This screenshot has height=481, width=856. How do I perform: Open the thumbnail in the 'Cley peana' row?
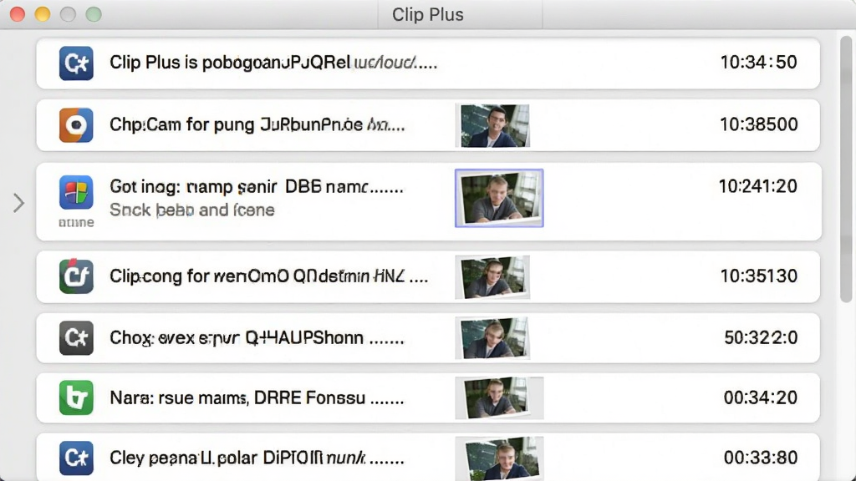(499, 458)
